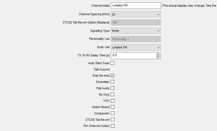Enable the Rx Only checkbox
This screenshot has height=131, width=217.
(112, 95)
